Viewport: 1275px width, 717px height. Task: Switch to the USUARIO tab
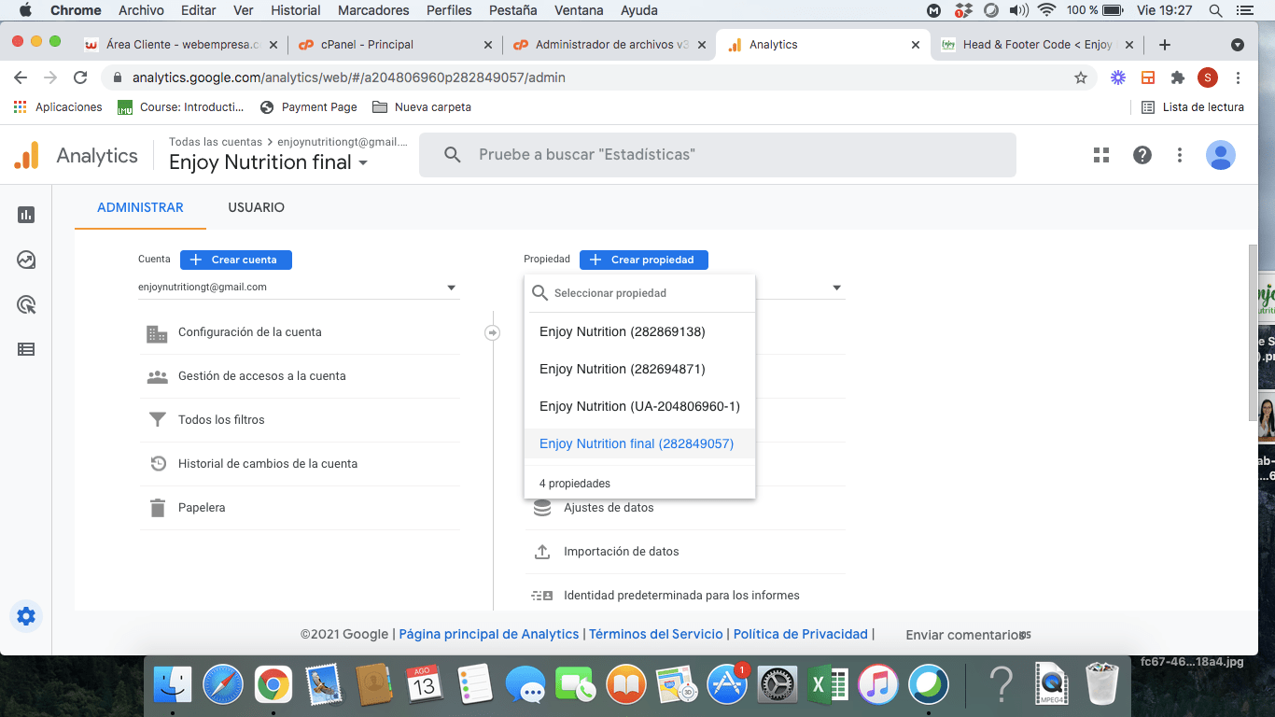pyautogui.click(x=256, y=207)
